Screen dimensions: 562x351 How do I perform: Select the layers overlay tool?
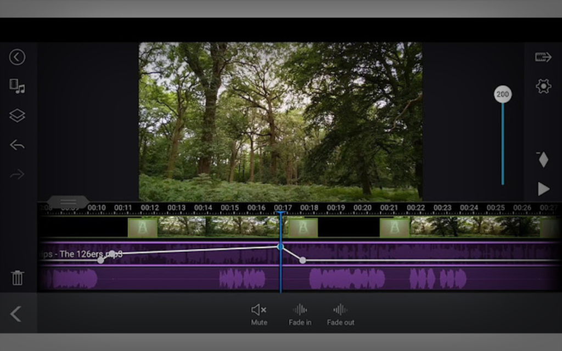tap(17, 116)
